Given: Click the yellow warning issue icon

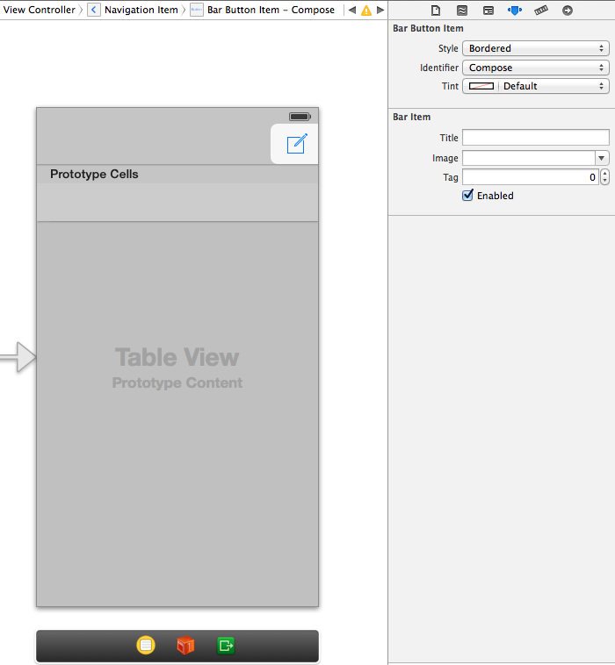Looking at the screenshot, I should [x=366, y=11].
